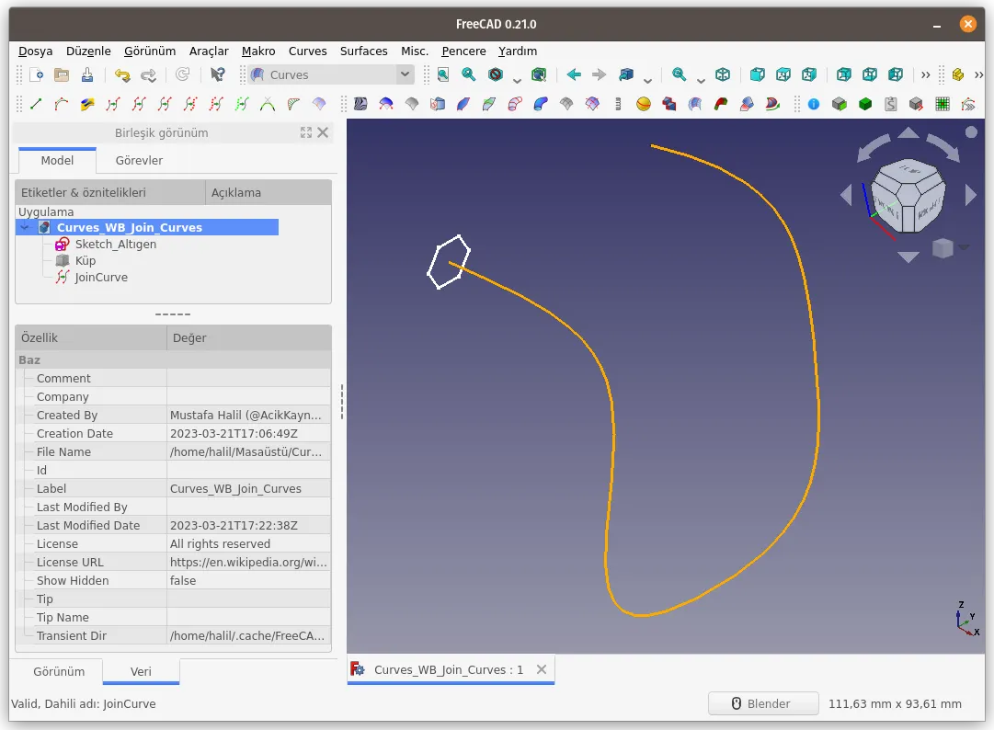Open the Araçlar menu
The height and width of the screenshot is (730, 994).
pos(209,51)
